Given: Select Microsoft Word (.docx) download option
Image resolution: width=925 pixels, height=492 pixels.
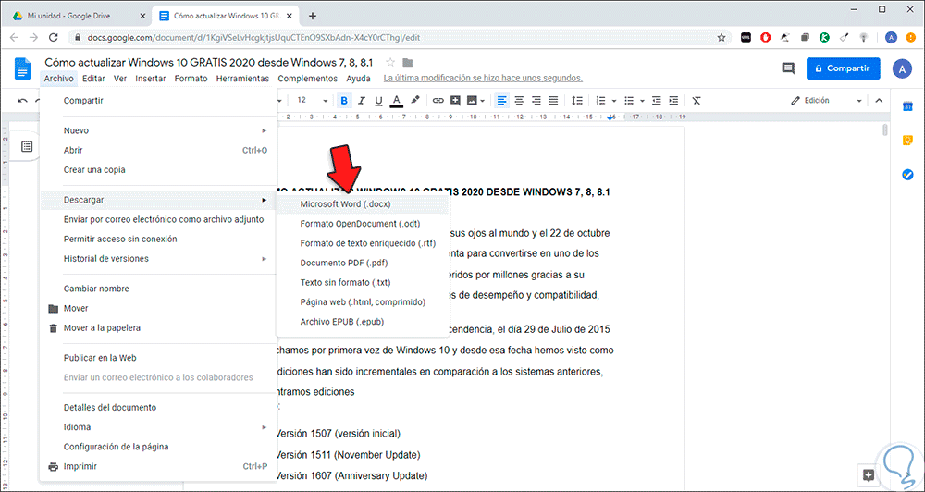Looking at the screenshot, I should click(x=363, y=204).
